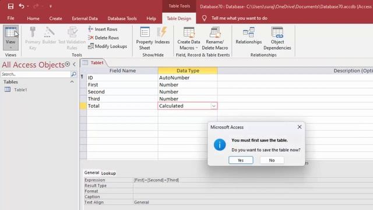Open the File menu
This screenshot has height=210, width=373.
point(10,18)
